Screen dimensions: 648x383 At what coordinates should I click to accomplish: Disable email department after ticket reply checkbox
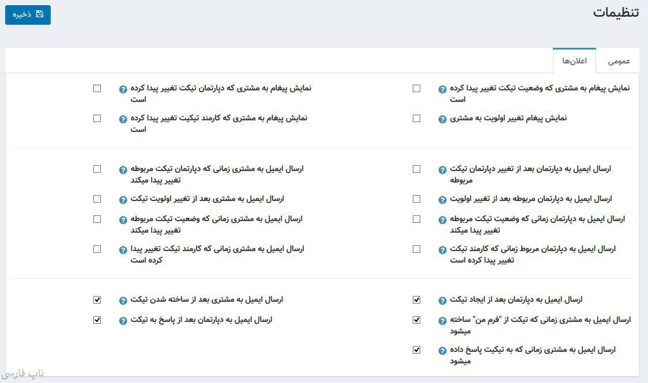point(97,320)
